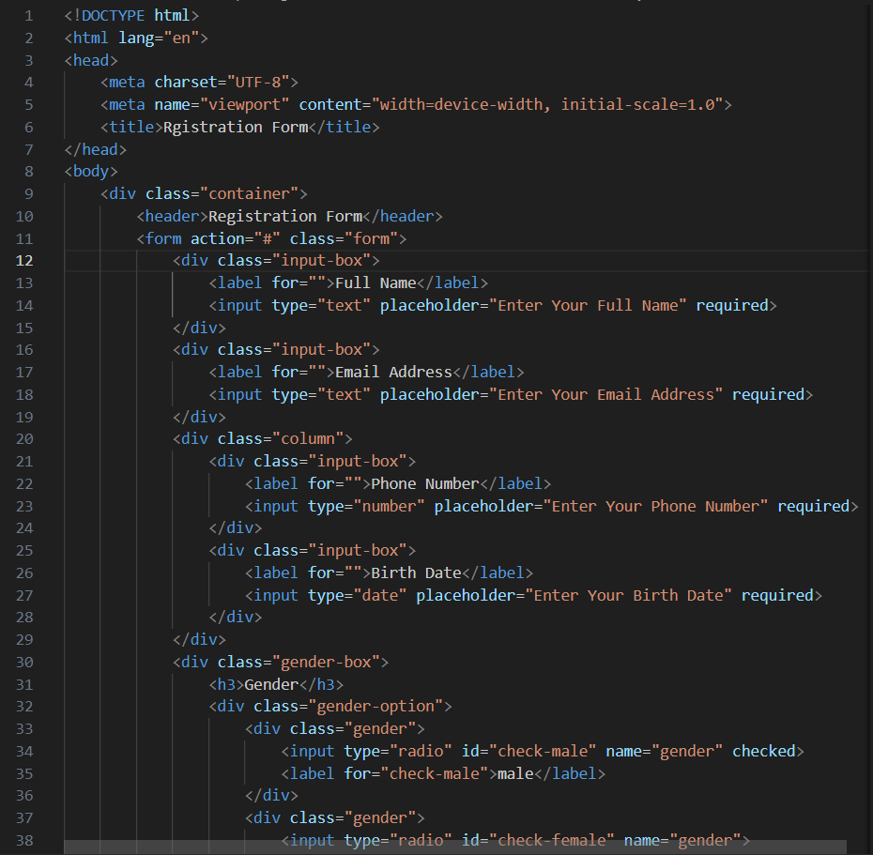Image resolution: width=873 pixels, height=855 pixels.
Task: Click the lang value "en"
Action: 181,38
